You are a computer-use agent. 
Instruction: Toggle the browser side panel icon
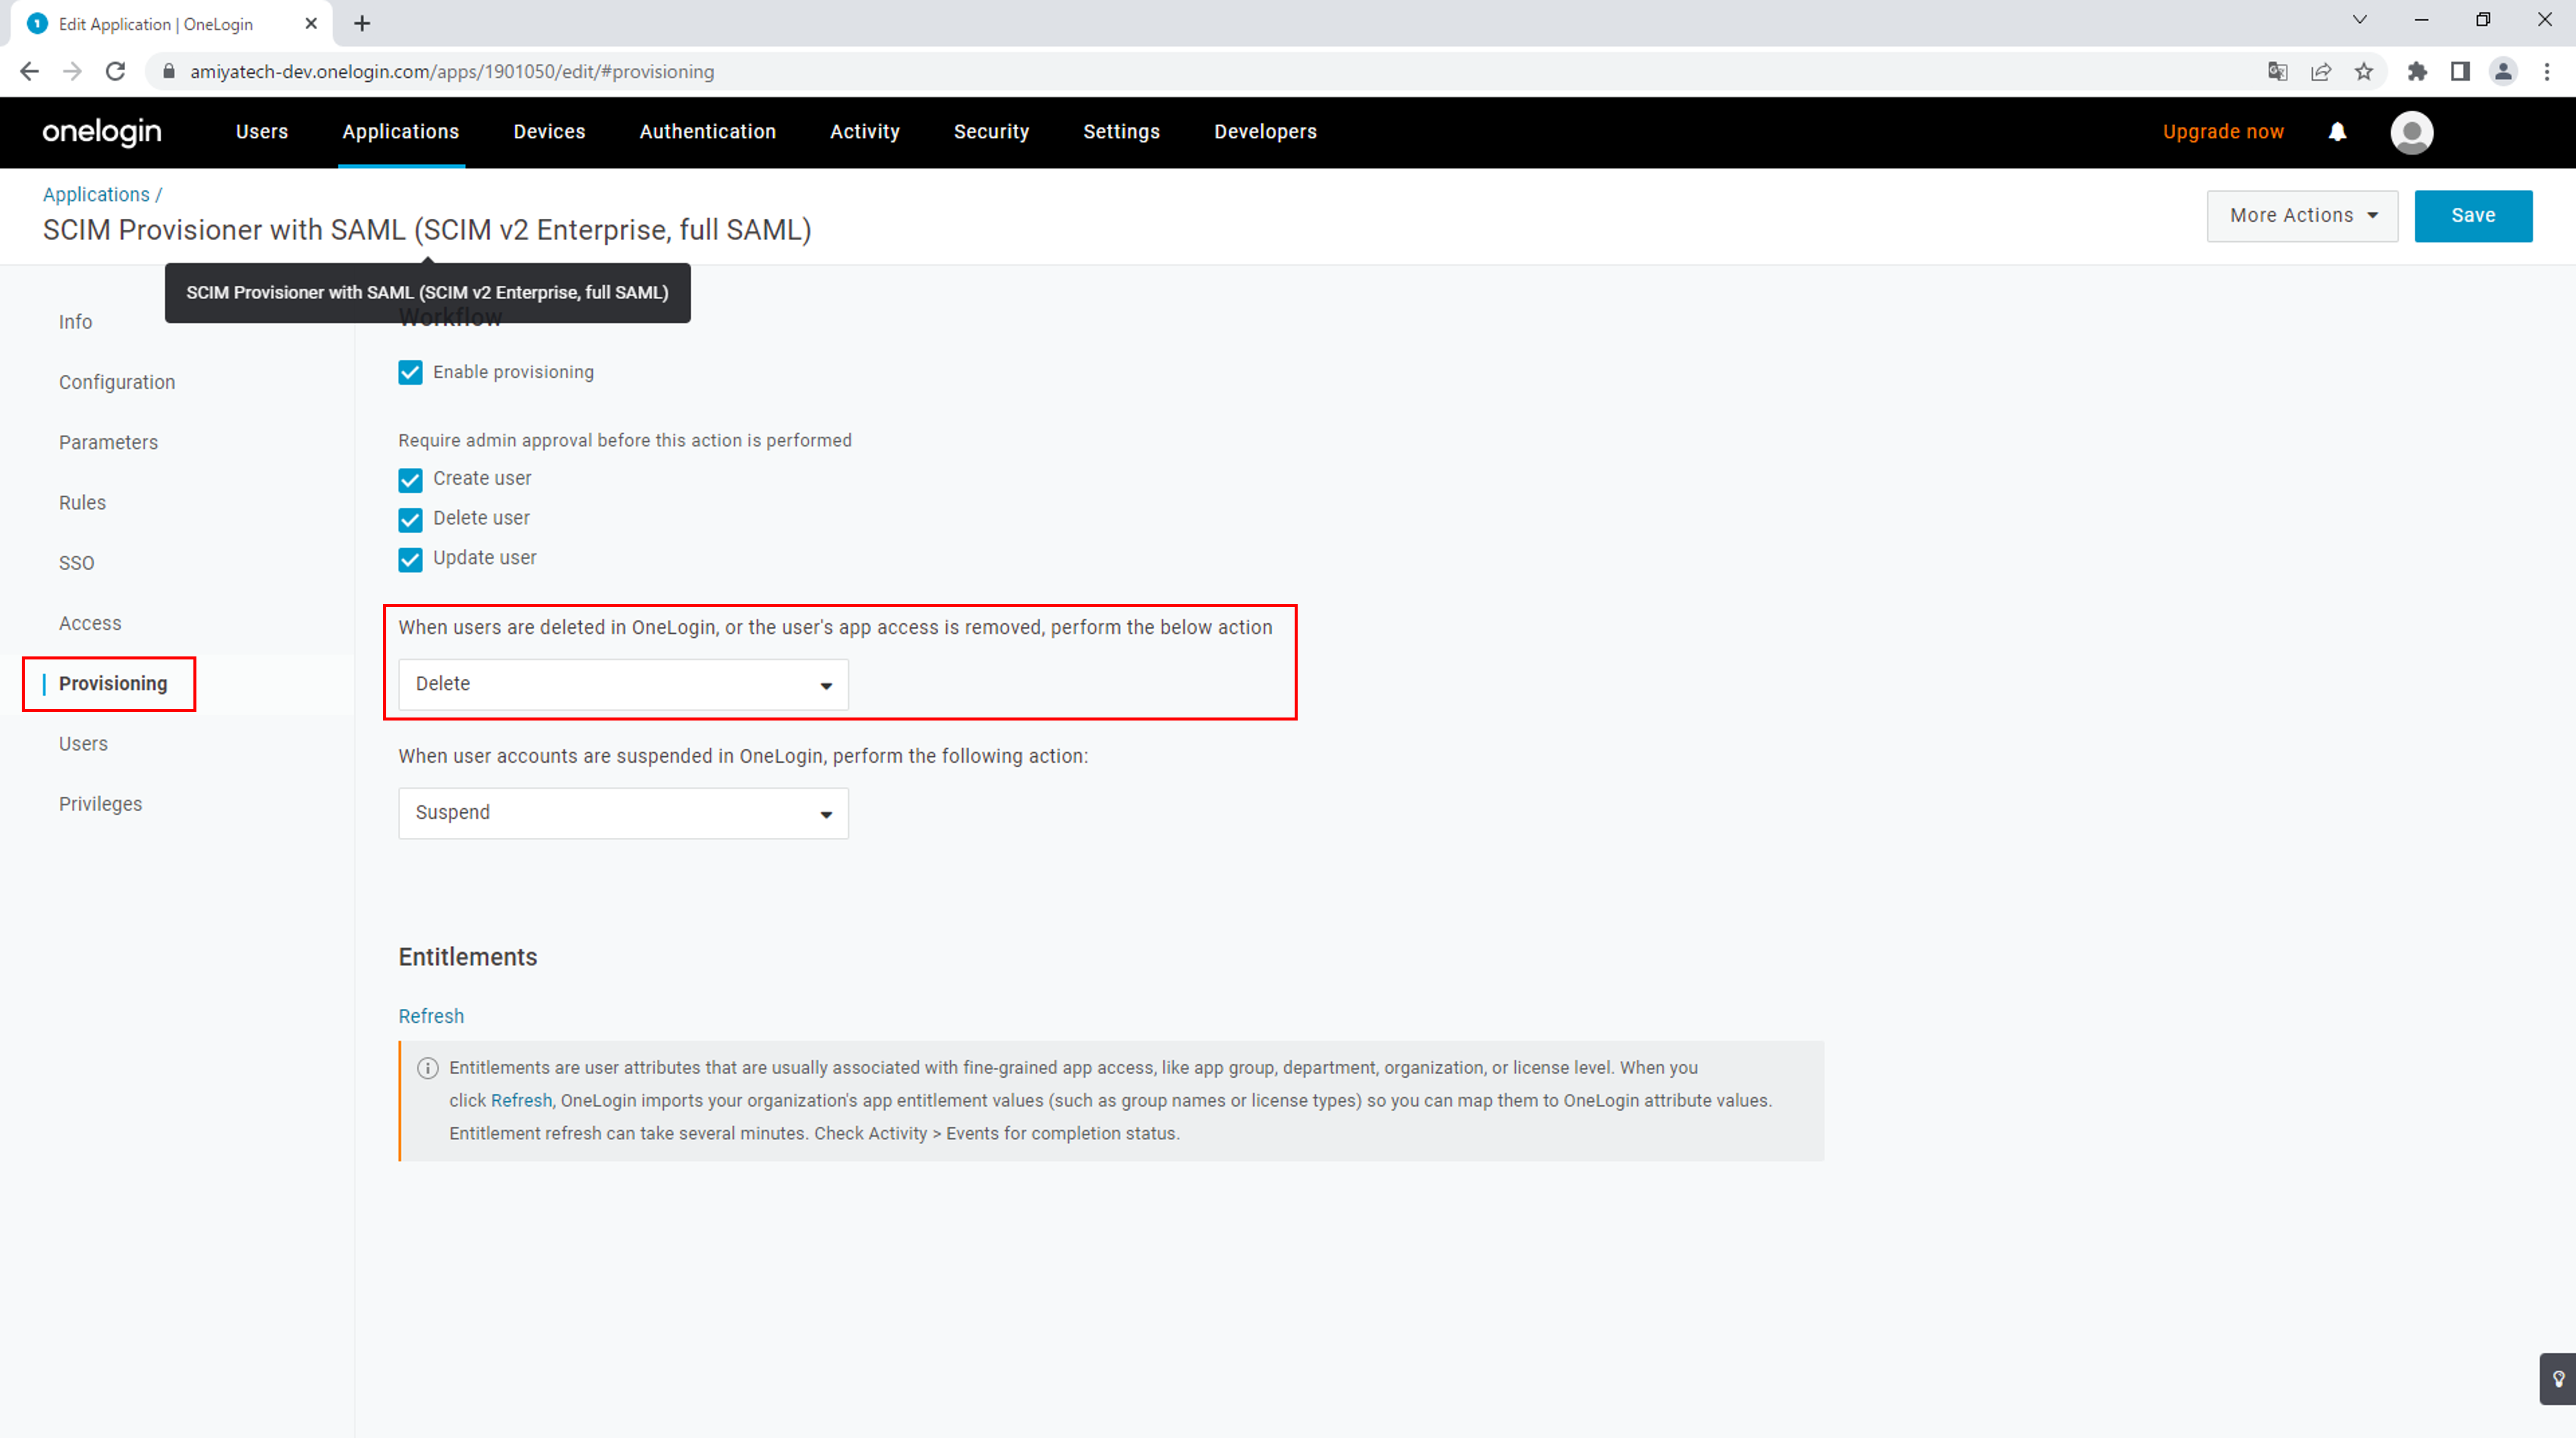pos(2460,71)
